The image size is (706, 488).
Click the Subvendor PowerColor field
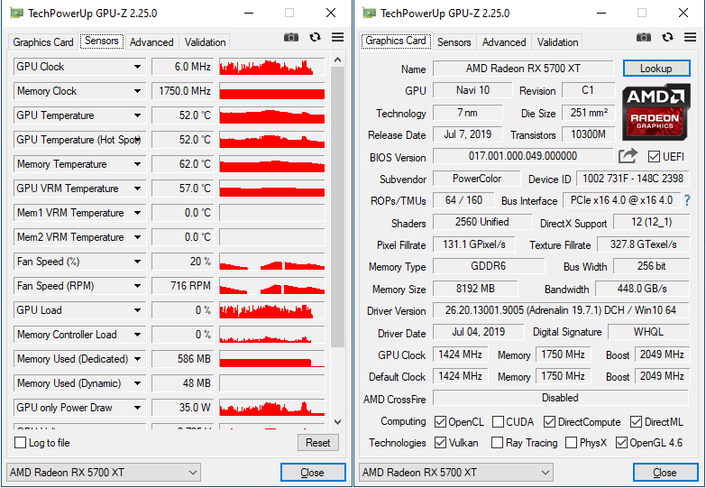click(x=477, y=179)
